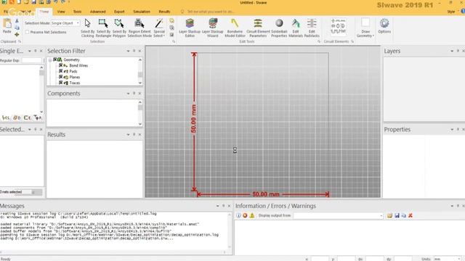Open the Selection Filter panel menu arrow
The width and height of the screenshot is (465, 261).
tap(128, 51)
